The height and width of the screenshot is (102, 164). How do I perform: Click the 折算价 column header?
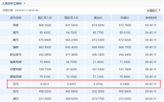125,18
